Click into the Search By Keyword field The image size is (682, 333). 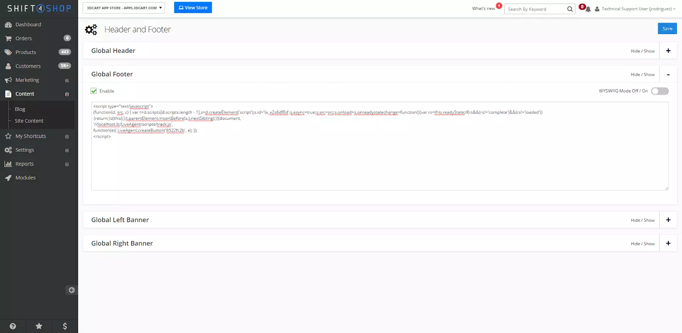pyautogui.click(x=536, y=9)
